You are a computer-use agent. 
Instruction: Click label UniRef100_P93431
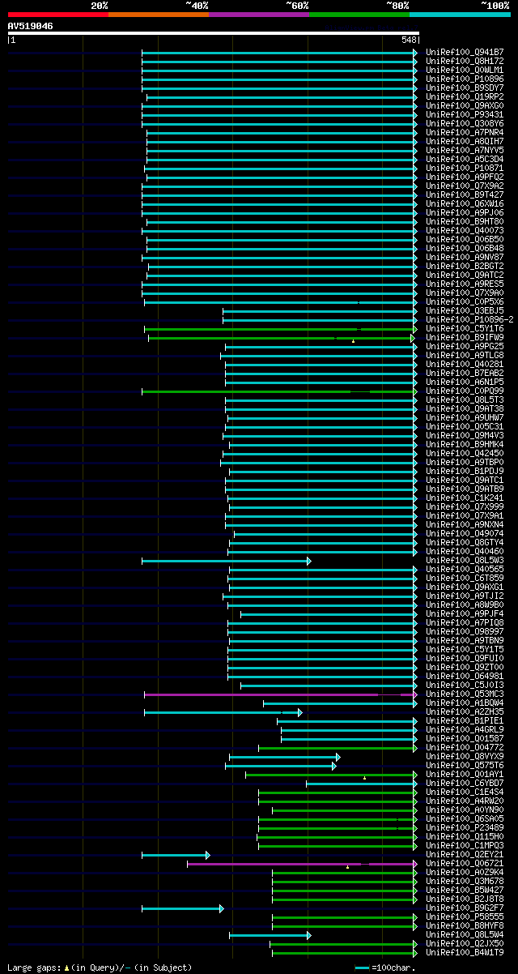click(465, 114)
